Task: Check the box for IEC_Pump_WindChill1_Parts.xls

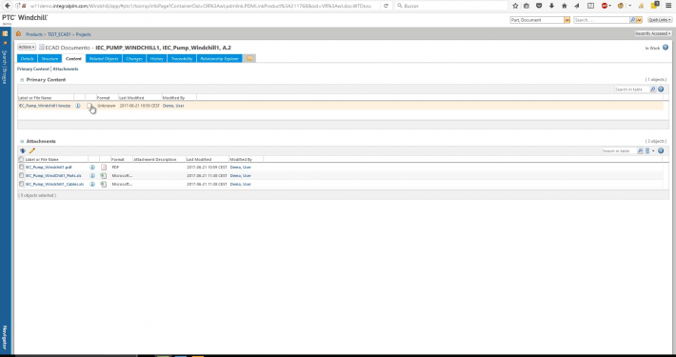Action: 21,175
